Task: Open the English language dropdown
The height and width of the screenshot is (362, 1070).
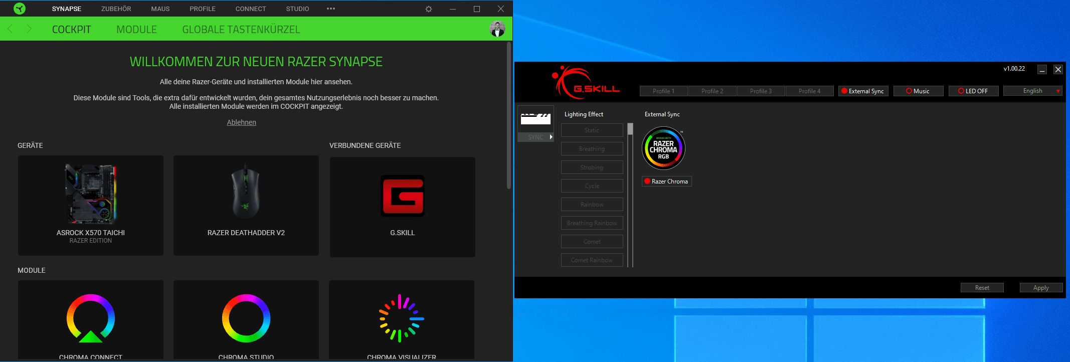Action: click(x=1033, y=91)
